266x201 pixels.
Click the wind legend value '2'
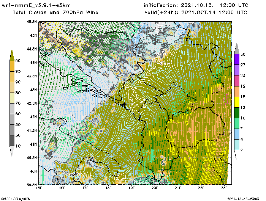click(242, 150)
